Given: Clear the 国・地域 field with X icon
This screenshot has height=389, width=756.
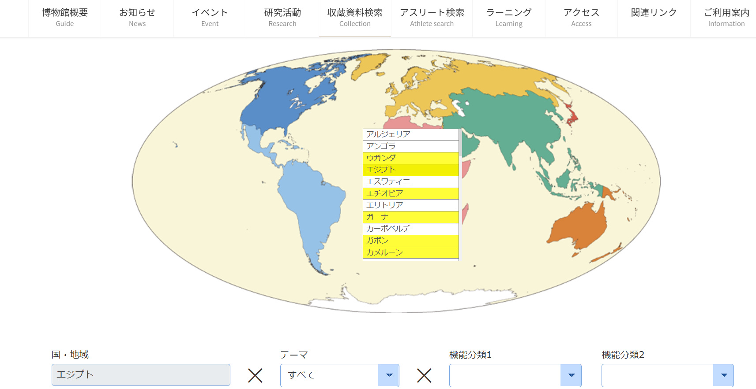Looking at the screenshot, I should [x=255, y=375].
